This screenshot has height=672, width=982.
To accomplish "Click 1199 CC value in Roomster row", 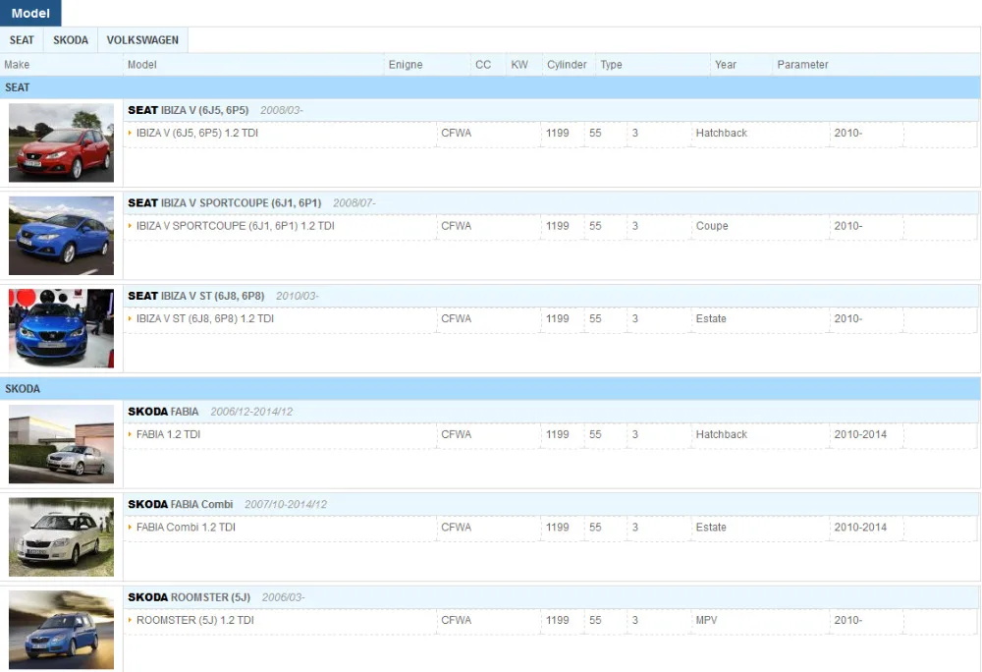I will [558, 619].
